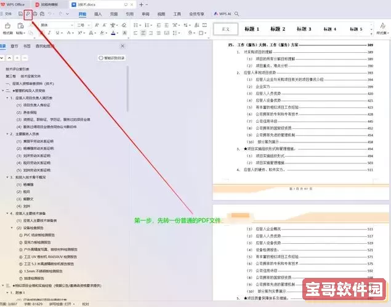Click the Format Painter (格式刷) icon
Viewport: 391px width, 307px height.
(8, 26)
